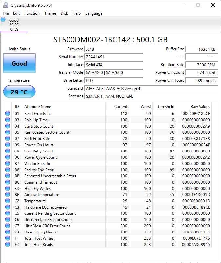Open the Disk menu
221x263 pixels.
pyautogui.click(x=64, y=13)
